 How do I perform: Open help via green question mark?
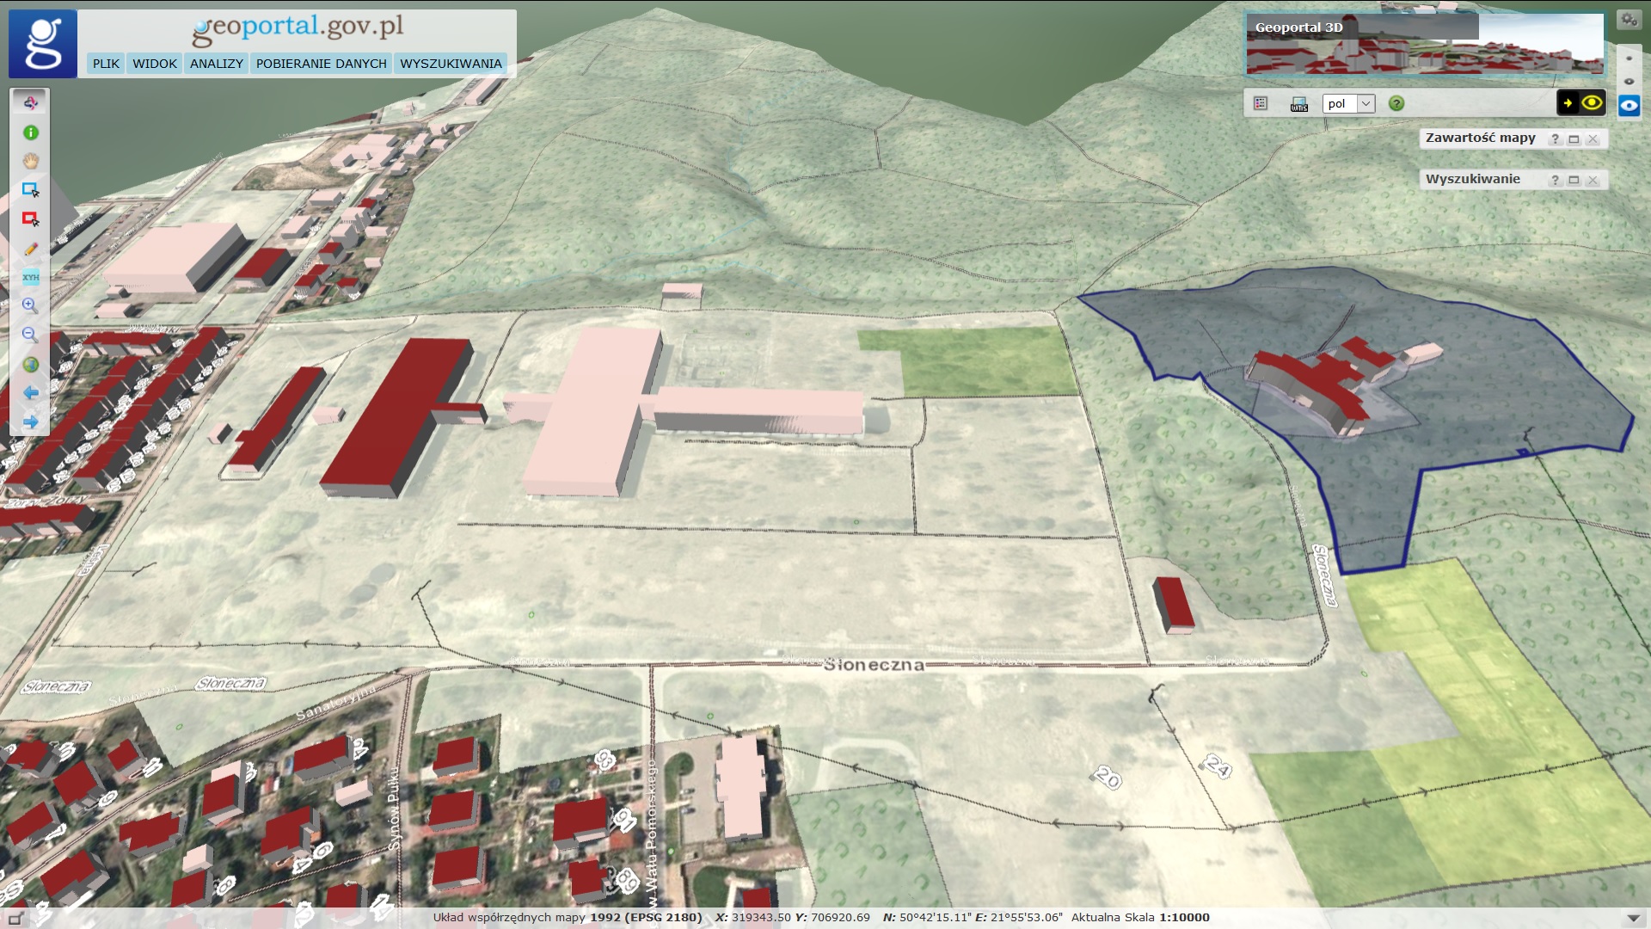tap(1396, 103)
